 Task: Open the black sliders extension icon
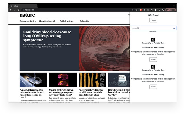coord(152,10)
